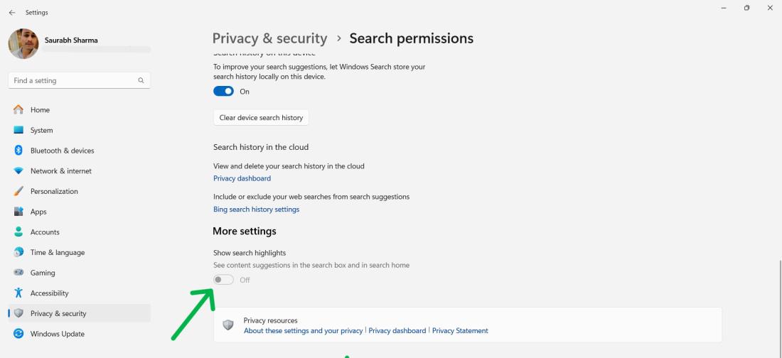Open Bing search history settings link
This screenshot has width=782, height=358.
256,210
